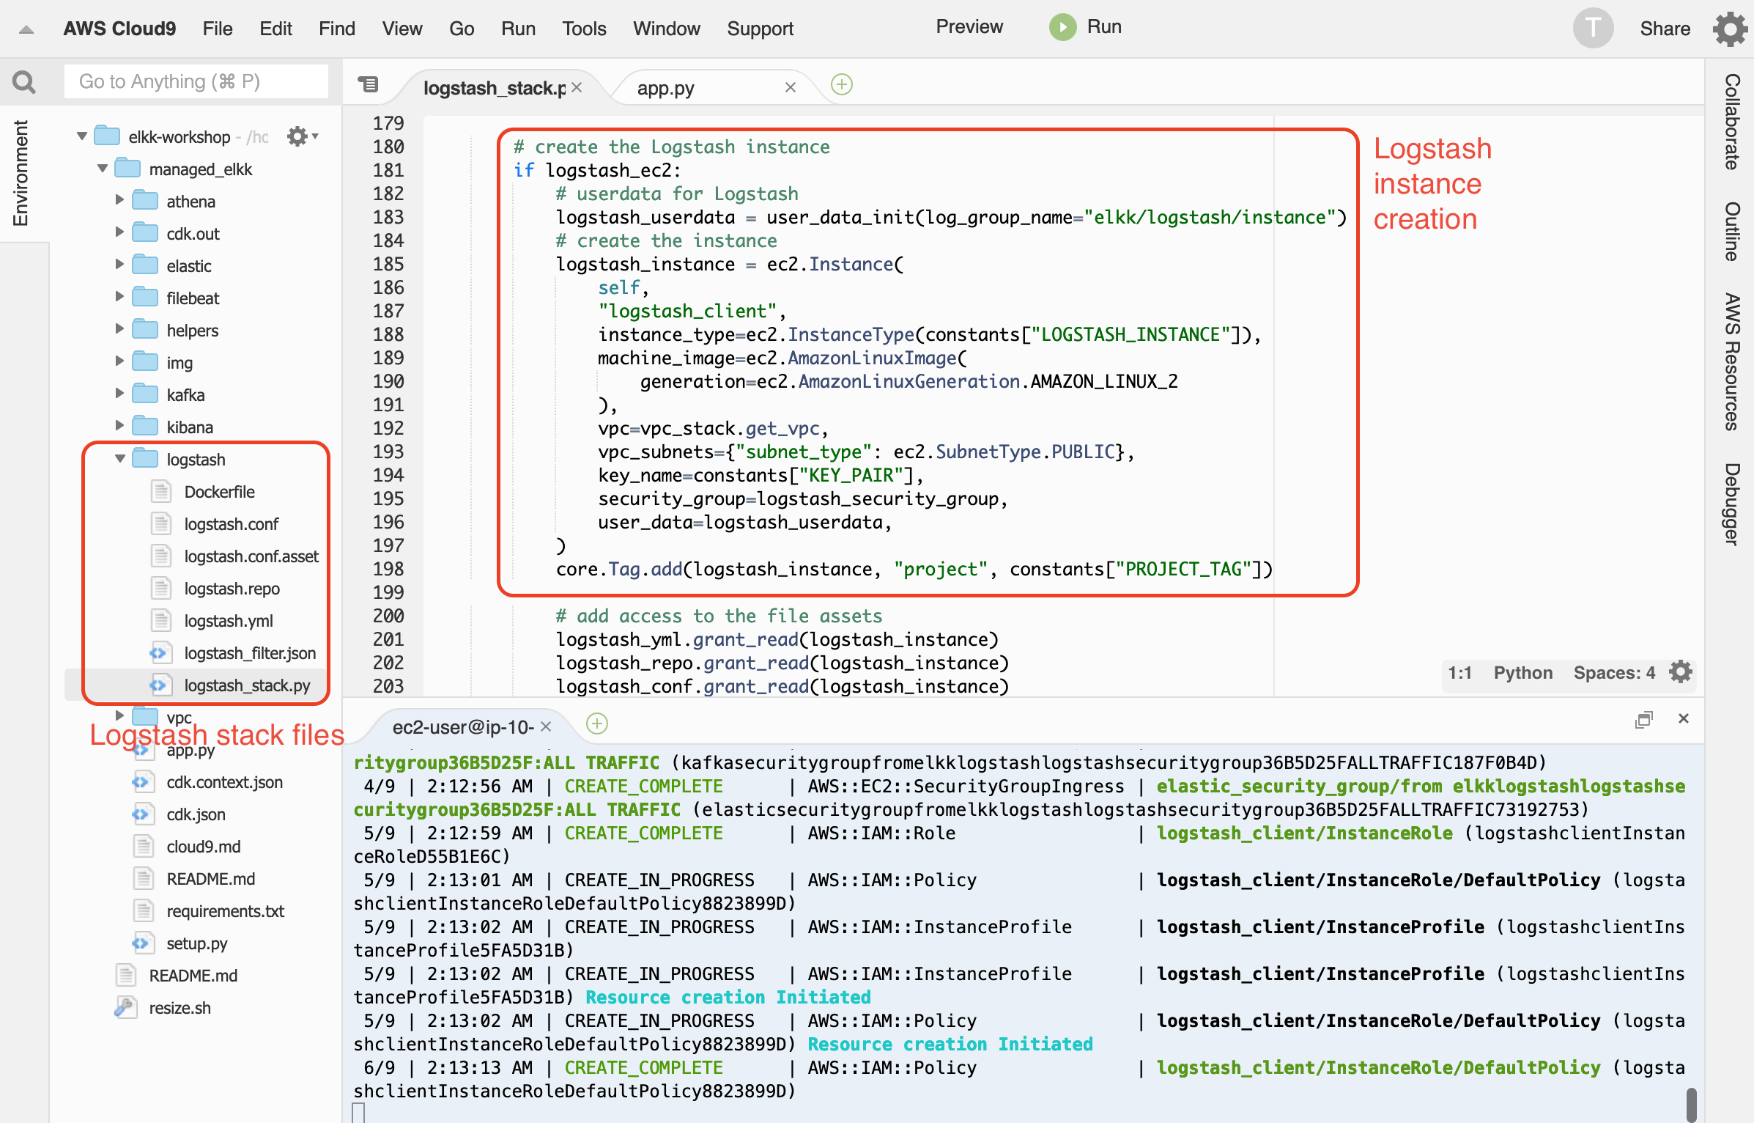Viewport: 1754px width, 1123px height.
Task: Open the File menu
Action: click(218, 29)
